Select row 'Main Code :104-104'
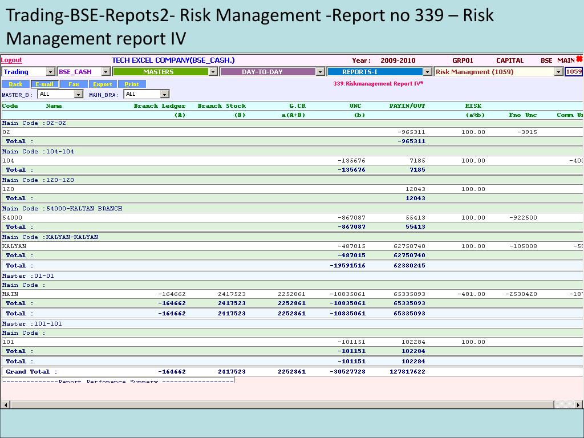The width and height of the screenshot is (584, 438). (292, 151)
